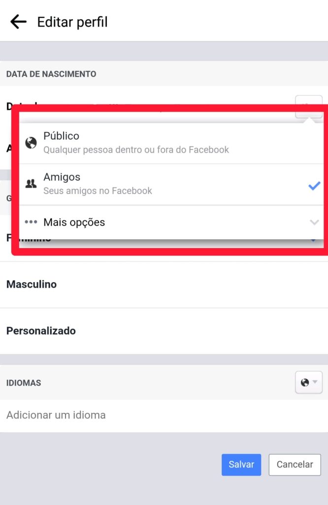Click the Data de Nascimento section header
Screen dimensions: 328x505
[51, 74]
